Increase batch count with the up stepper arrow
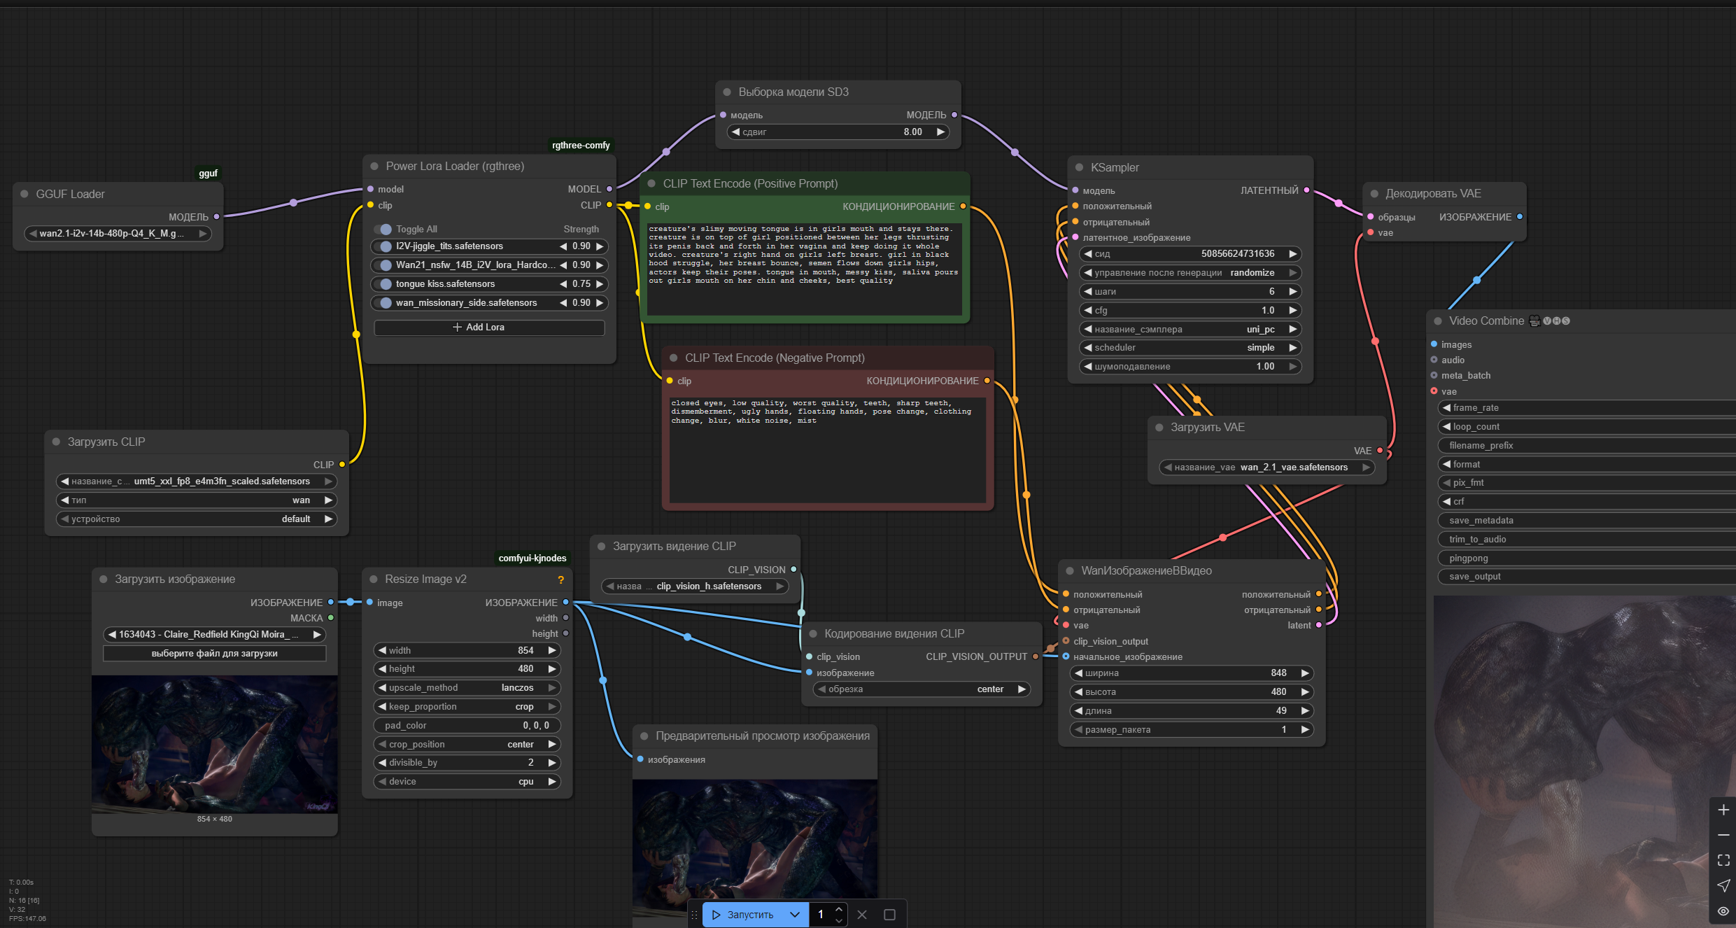Screen dimensions: 1736x928 click(838, 909)
